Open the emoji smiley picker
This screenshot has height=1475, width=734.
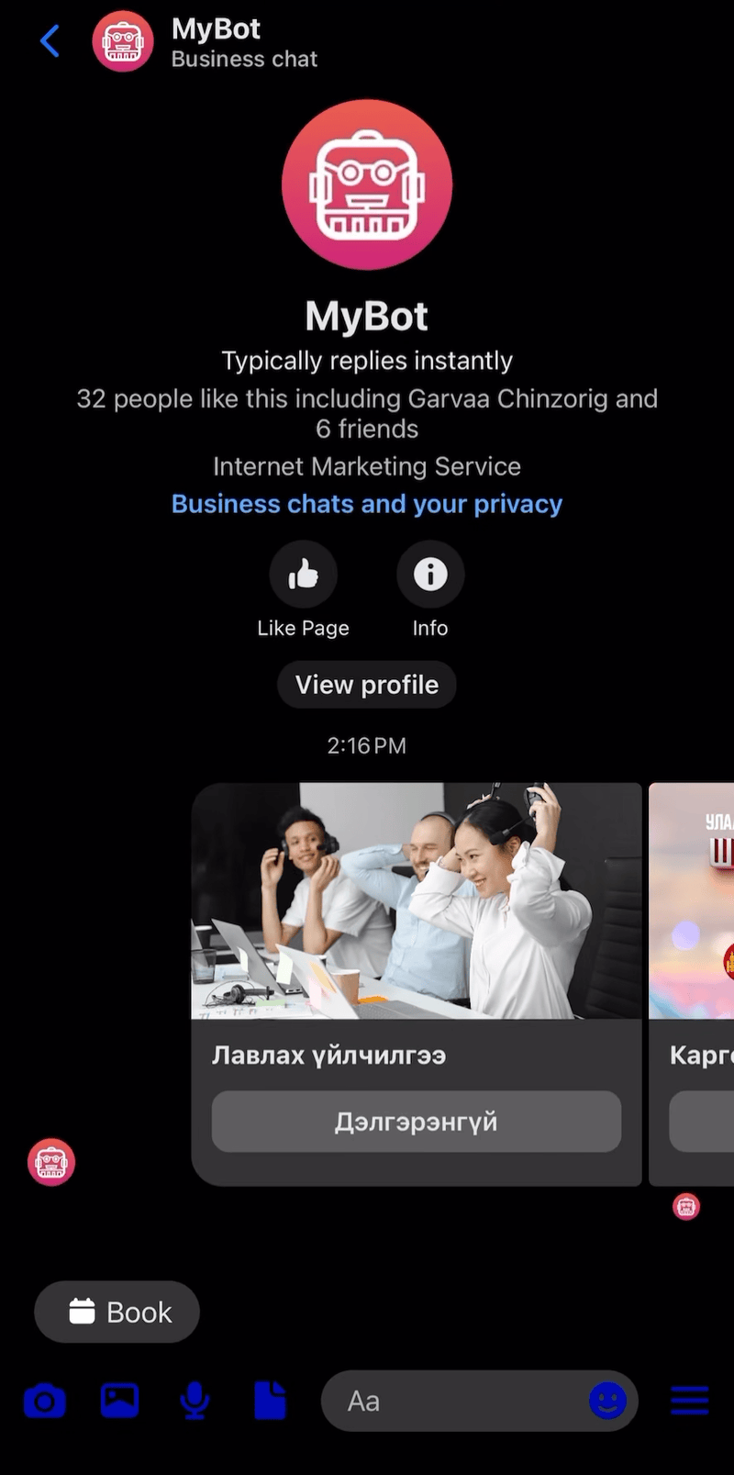[x=607, y=1401]
